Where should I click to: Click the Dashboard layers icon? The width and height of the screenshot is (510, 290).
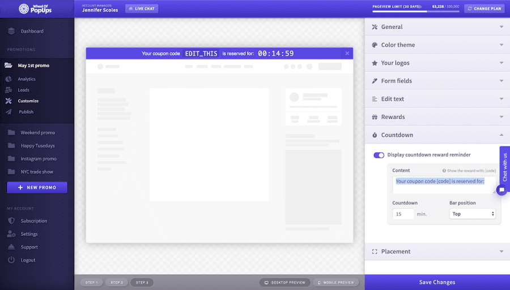(x=11, y=31)
